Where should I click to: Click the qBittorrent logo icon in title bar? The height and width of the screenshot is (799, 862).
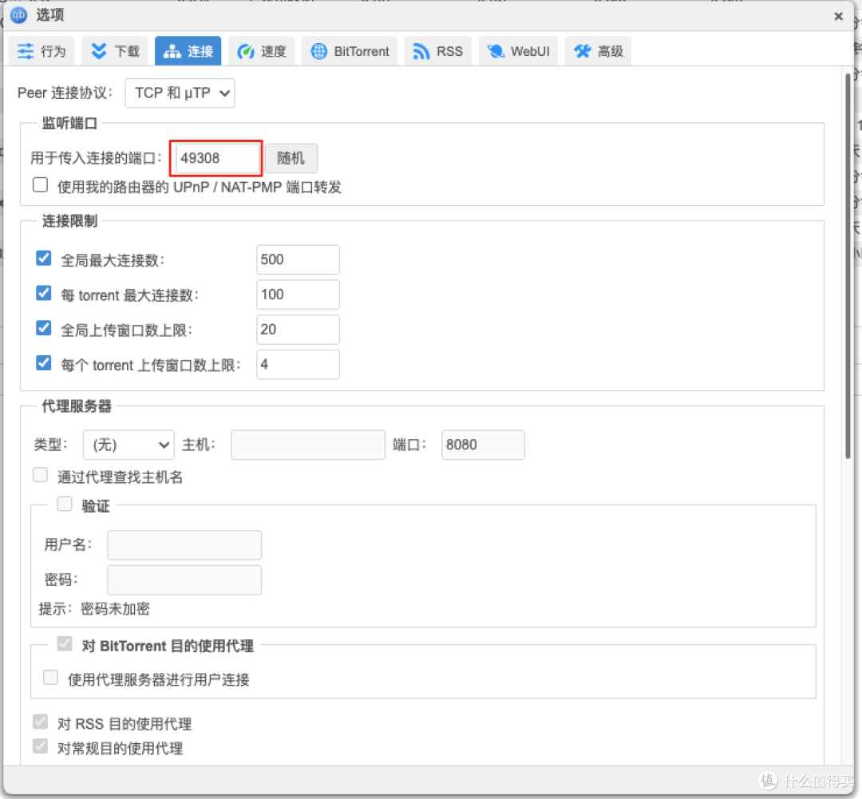[x=18, y=15]
